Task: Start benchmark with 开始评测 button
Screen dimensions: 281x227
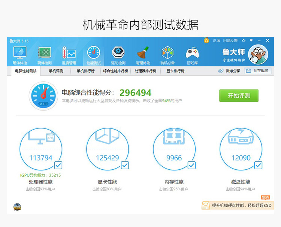Action: point(239,96)
